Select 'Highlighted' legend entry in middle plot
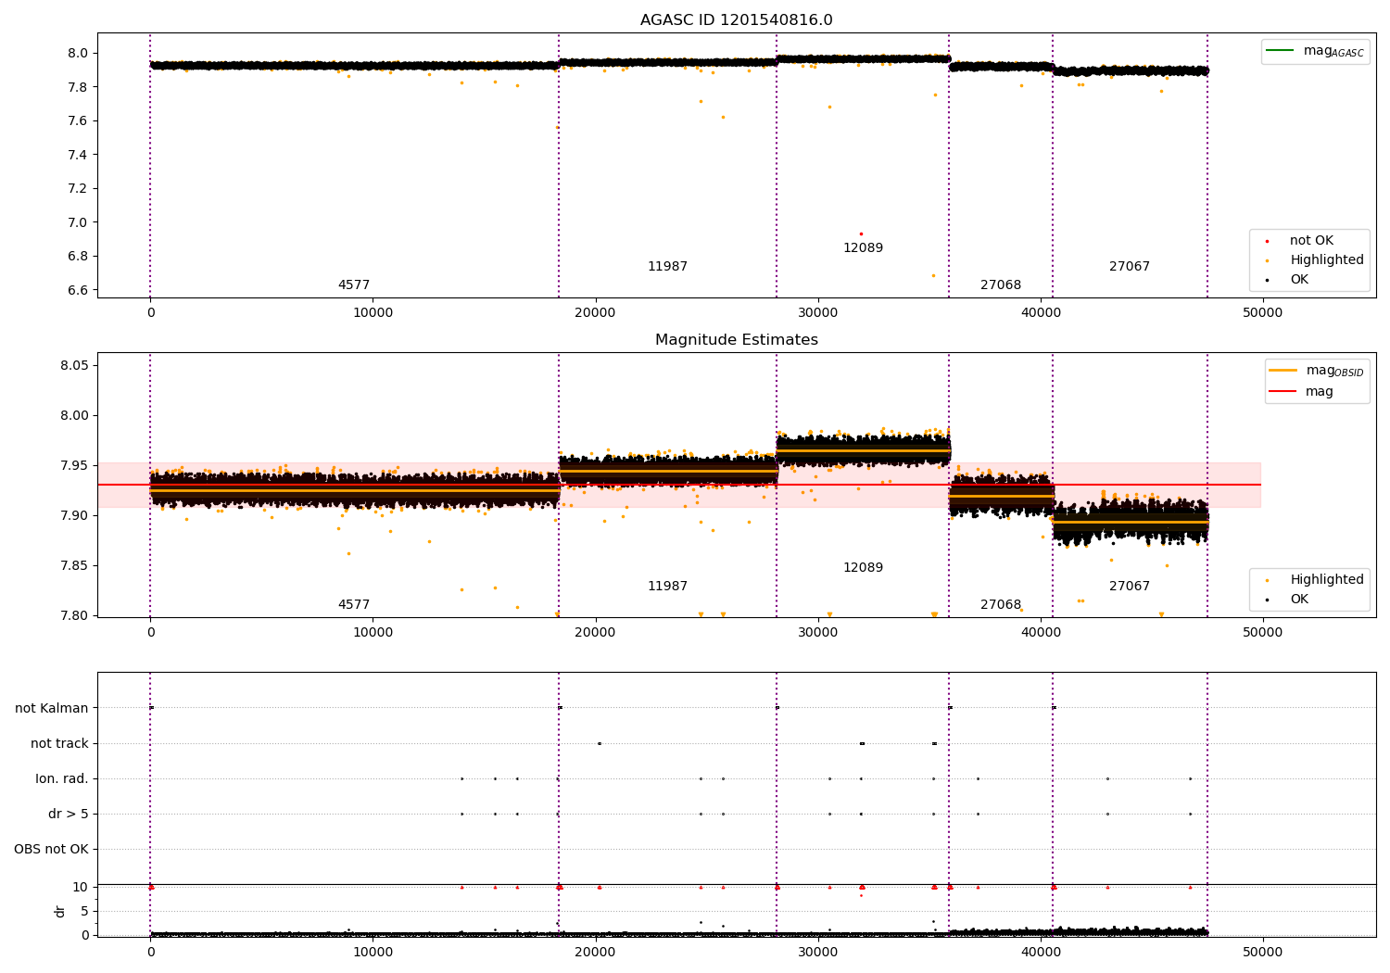Viewport: 1390px width, 973px height. click(x=1315, y=580)
